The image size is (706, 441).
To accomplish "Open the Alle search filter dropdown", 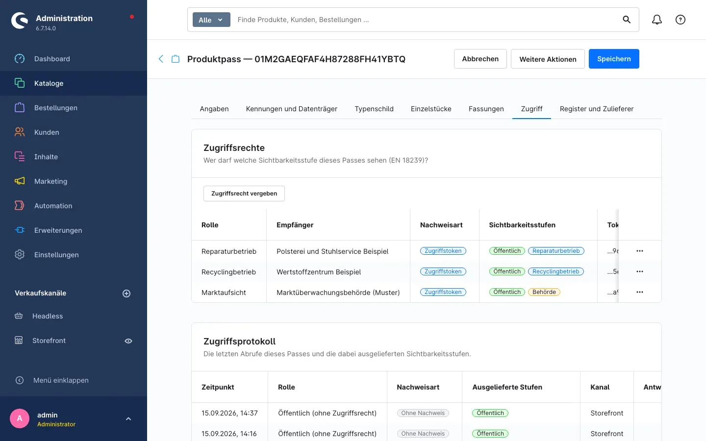I will click(x=211, y=20).
